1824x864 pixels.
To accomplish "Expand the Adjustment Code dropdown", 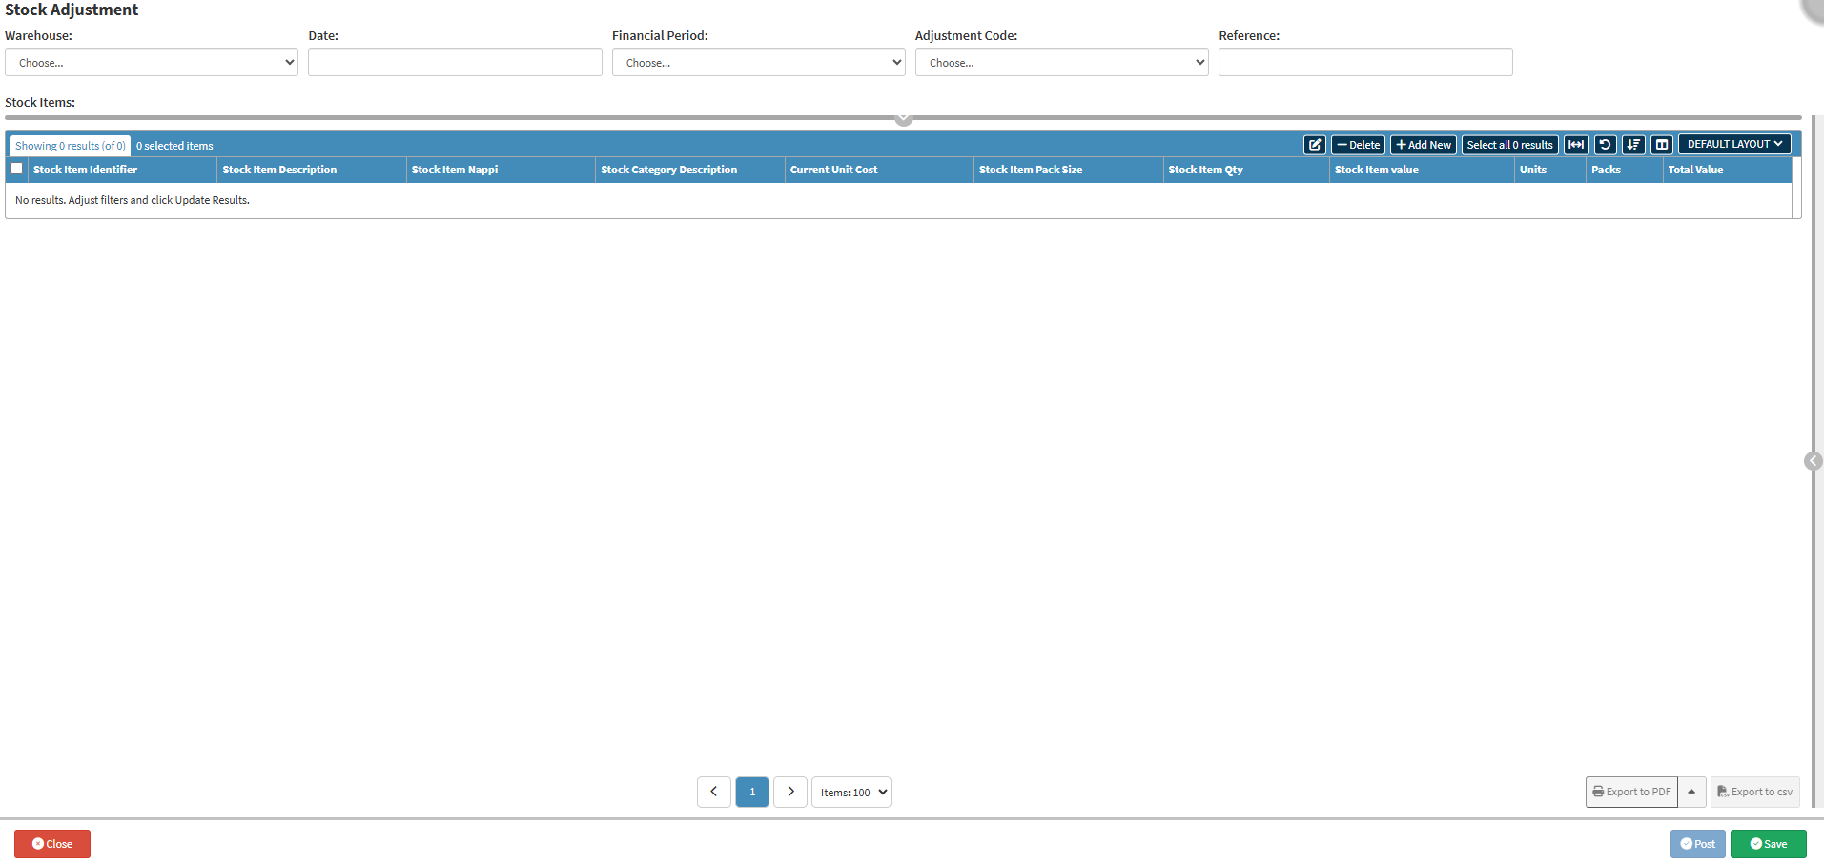I will point(1061,63).
